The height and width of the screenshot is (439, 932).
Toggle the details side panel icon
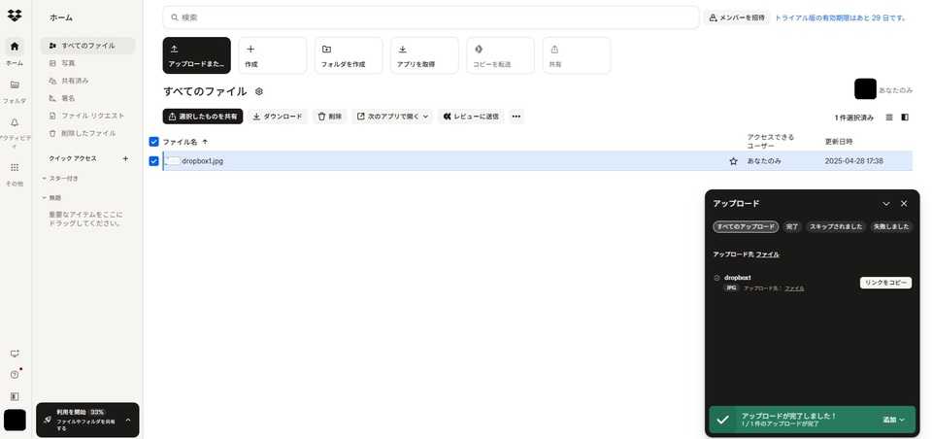tap(905, 117)
